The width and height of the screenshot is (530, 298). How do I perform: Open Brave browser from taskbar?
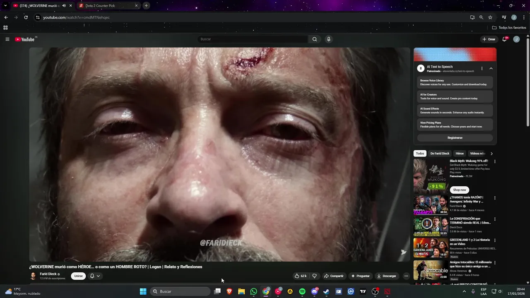click(229, 291)
